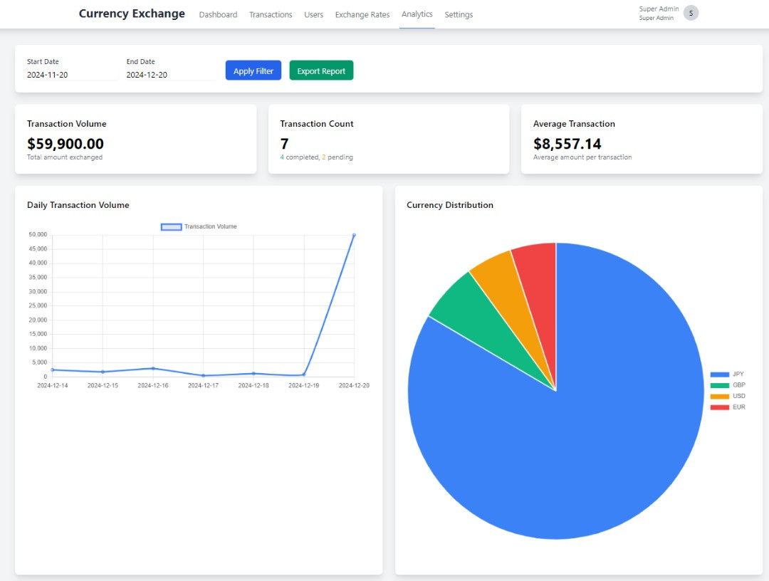769x581 pixels.
Task: Click the 2024-12-16 line chart point
Action: click(x=153, y=368)
